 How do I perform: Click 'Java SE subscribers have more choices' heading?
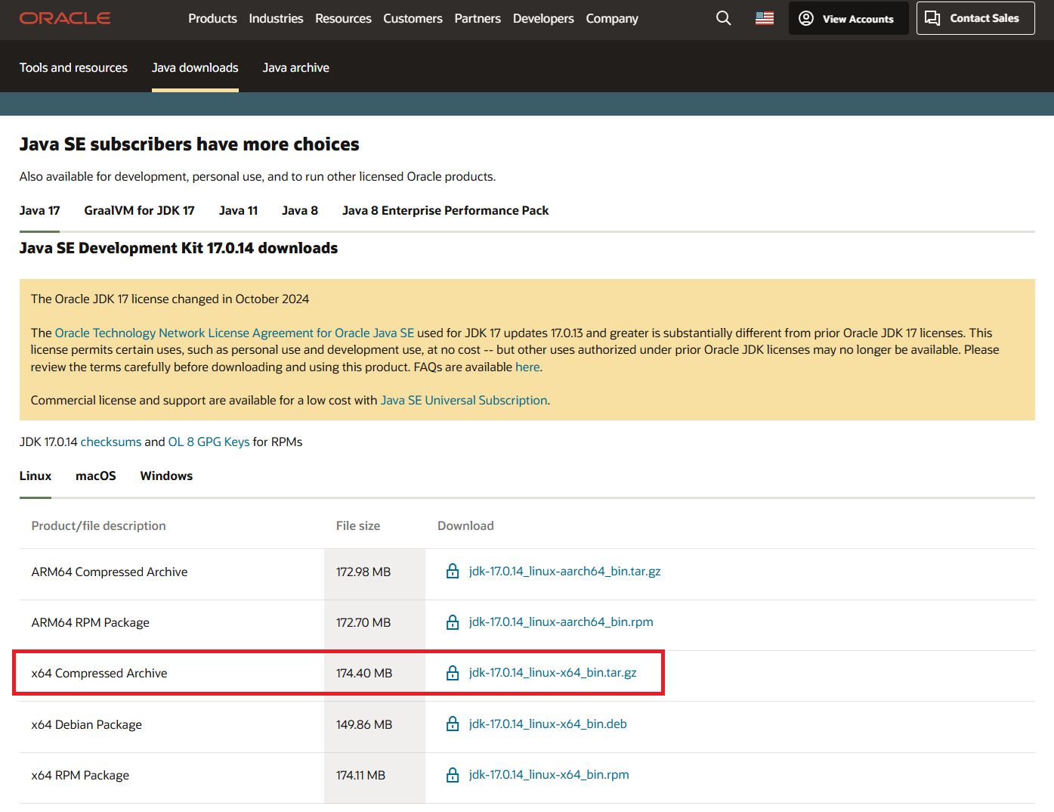190,144
